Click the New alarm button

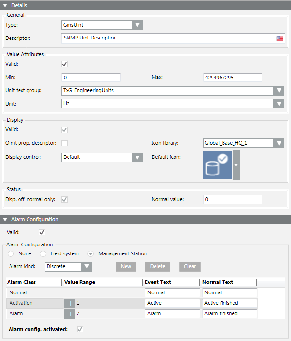pos(126,267)
